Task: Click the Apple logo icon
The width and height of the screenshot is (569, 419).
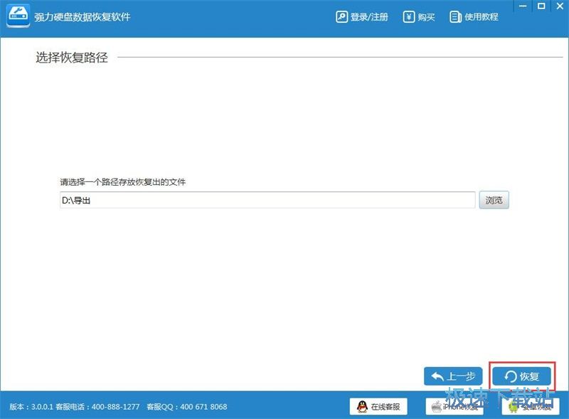Action: (436, 406)
